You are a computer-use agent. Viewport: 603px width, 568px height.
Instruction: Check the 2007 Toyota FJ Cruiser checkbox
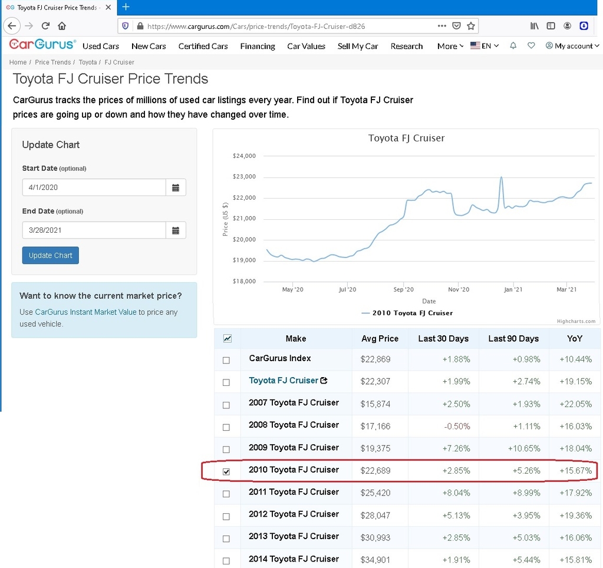(x=226, y=405)
